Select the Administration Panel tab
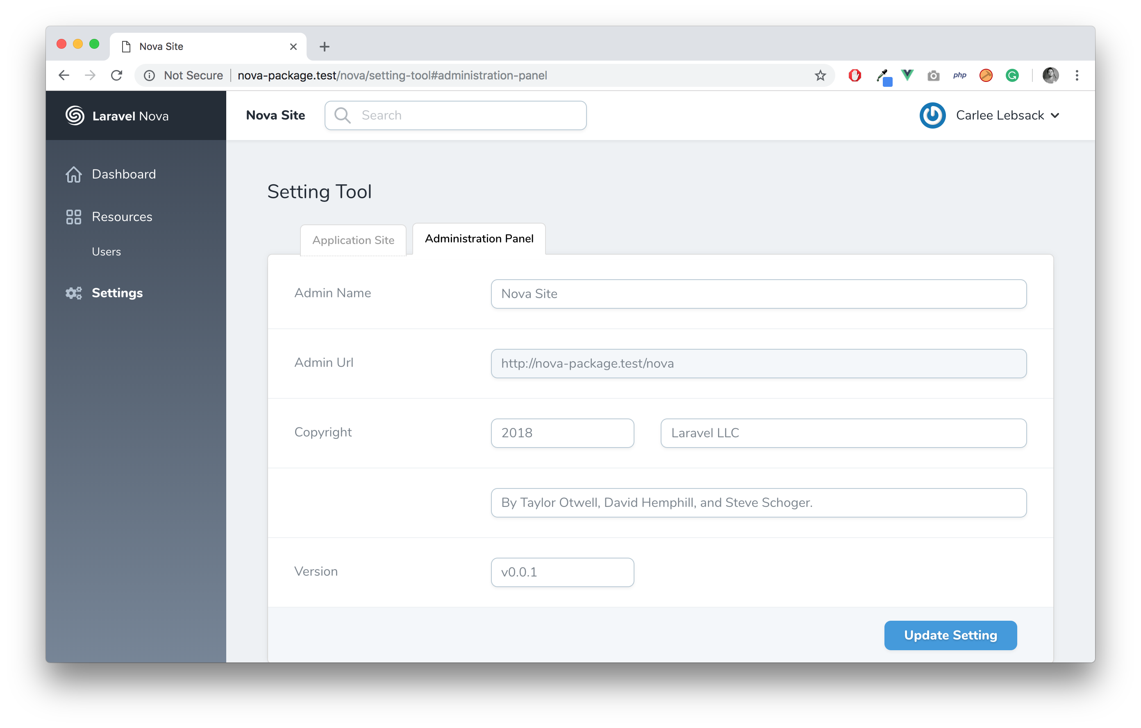The height and width of the screenshot is (728, 1141). [479, 239]
